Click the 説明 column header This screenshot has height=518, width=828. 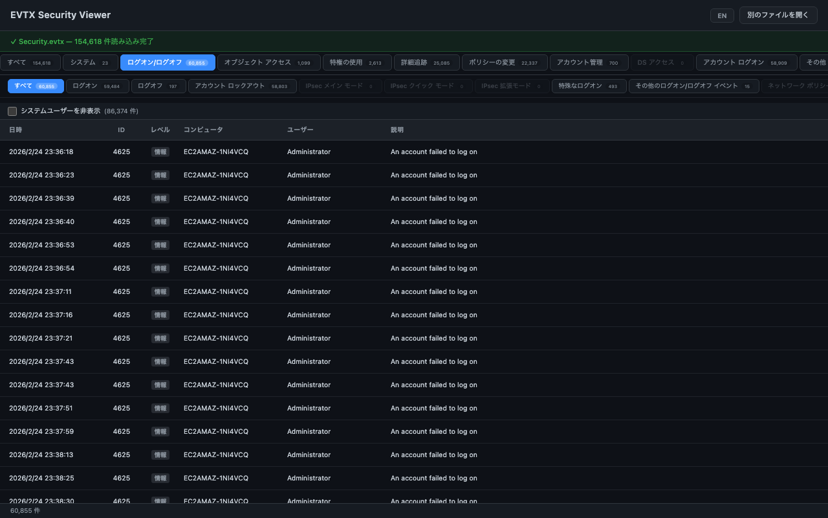397,130
